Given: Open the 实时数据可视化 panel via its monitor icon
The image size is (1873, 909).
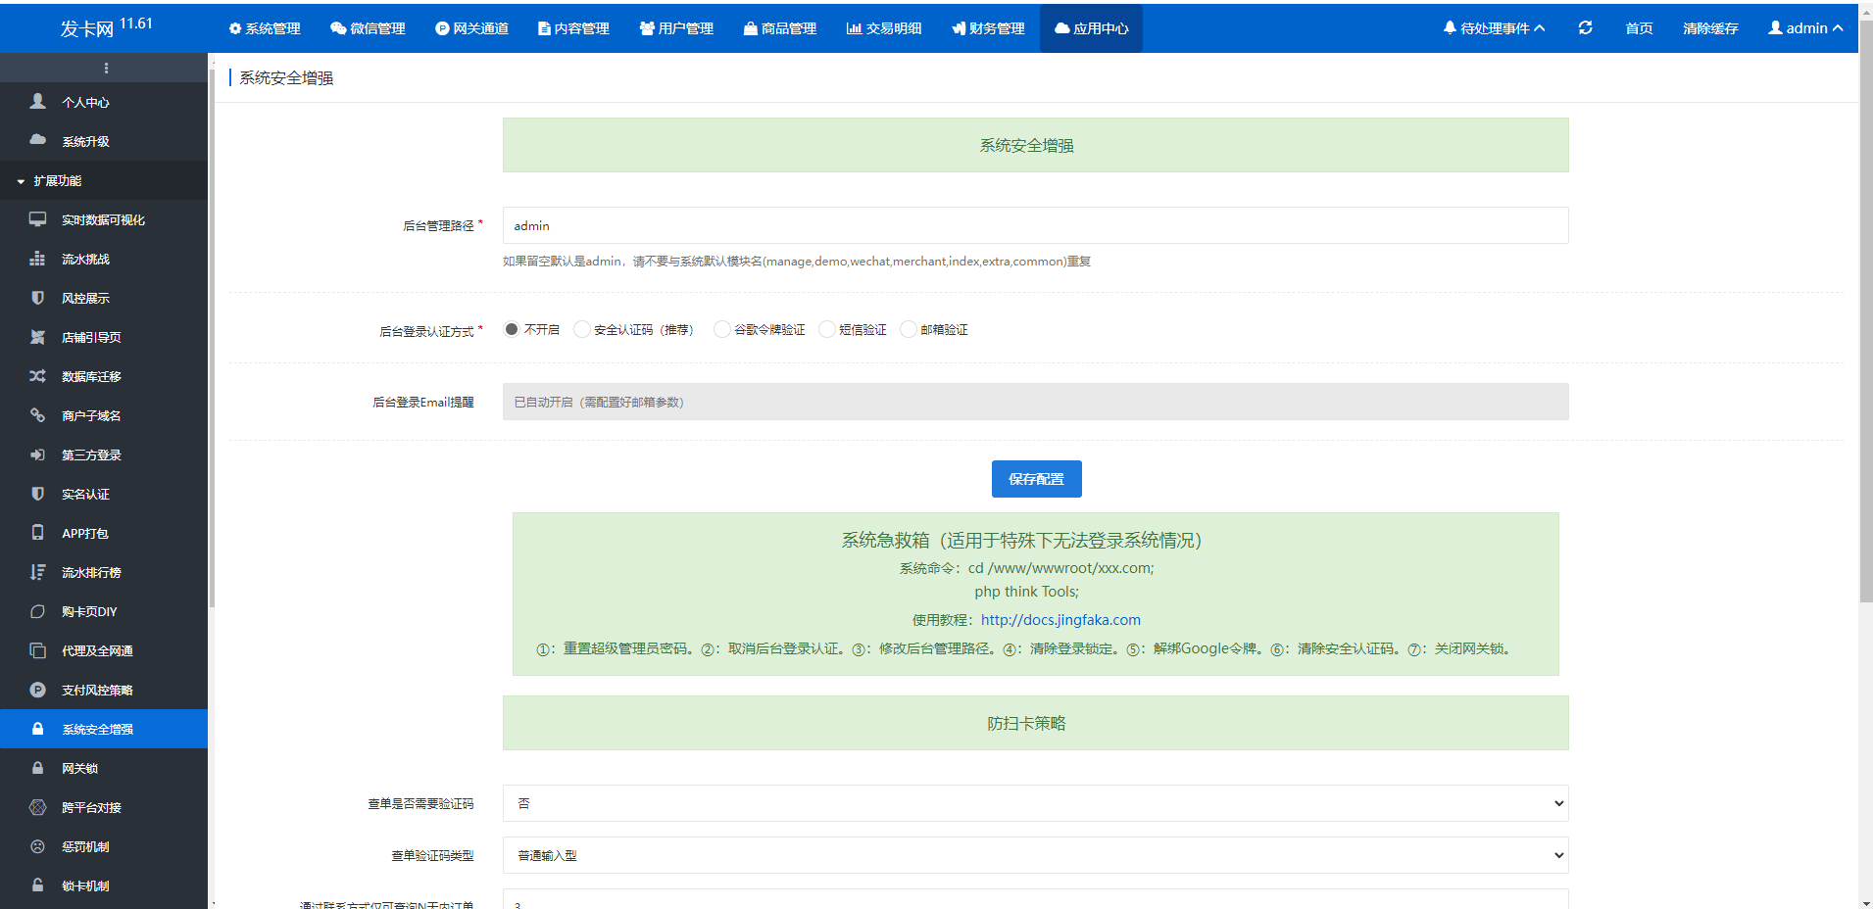Looking at the screenshot, I should click(37, 219).
